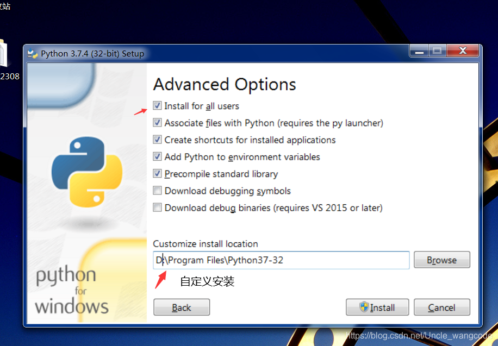The image size is (498, 346).
Task: Click the Python logo image
Action: tap(87, 172)
